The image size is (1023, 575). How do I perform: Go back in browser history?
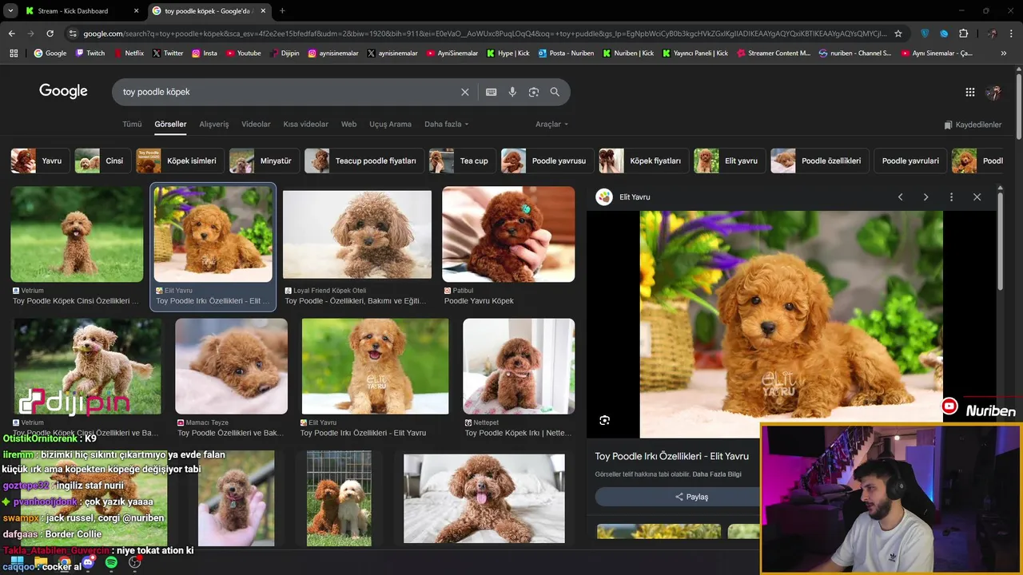click(x=11, y=34)
